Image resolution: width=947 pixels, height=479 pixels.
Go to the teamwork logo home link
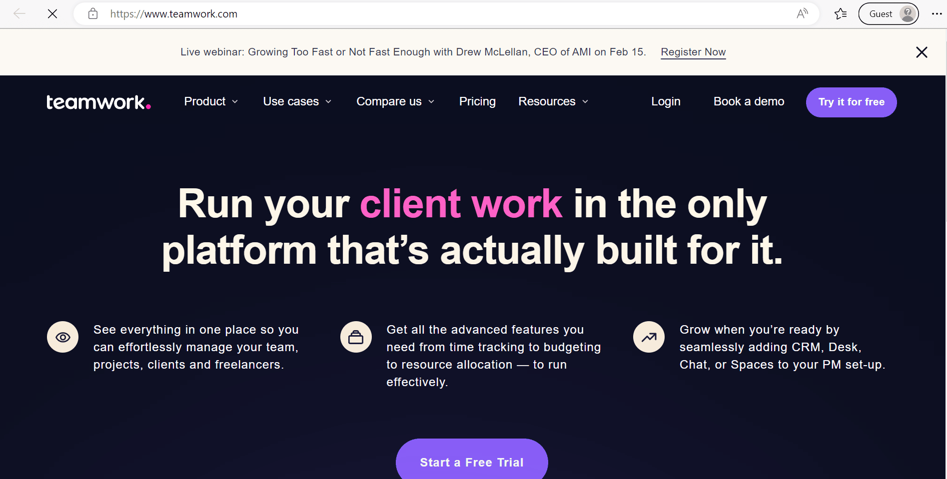point(98,102)
